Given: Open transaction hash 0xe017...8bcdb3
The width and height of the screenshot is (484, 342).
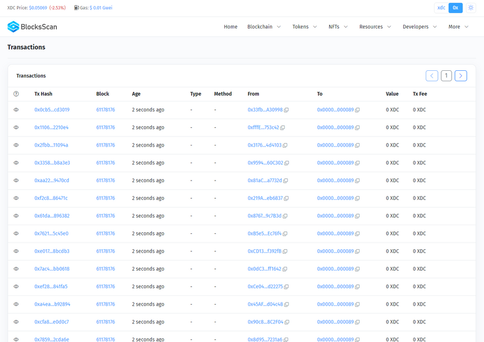Looking at the screenshot, I should 52,251.
